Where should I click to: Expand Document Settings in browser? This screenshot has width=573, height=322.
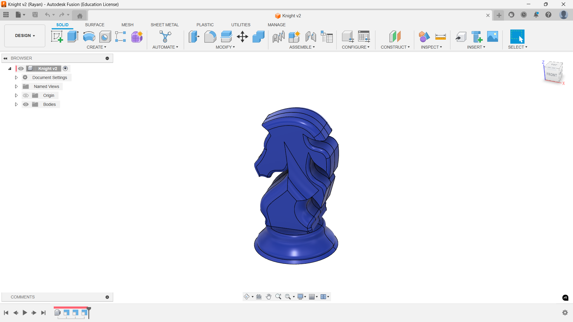(x=16, y=78)
